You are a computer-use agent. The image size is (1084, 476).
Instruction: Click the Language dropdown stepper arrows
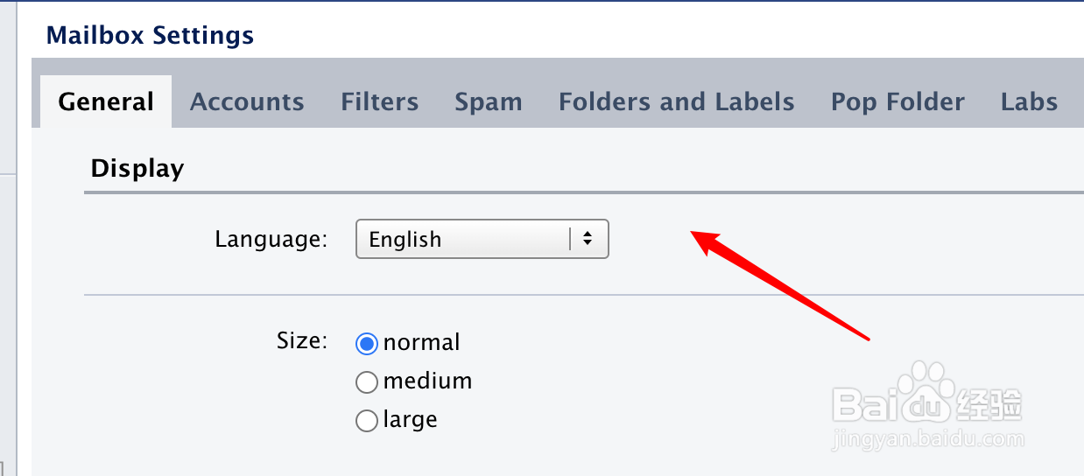pos(588,239)
